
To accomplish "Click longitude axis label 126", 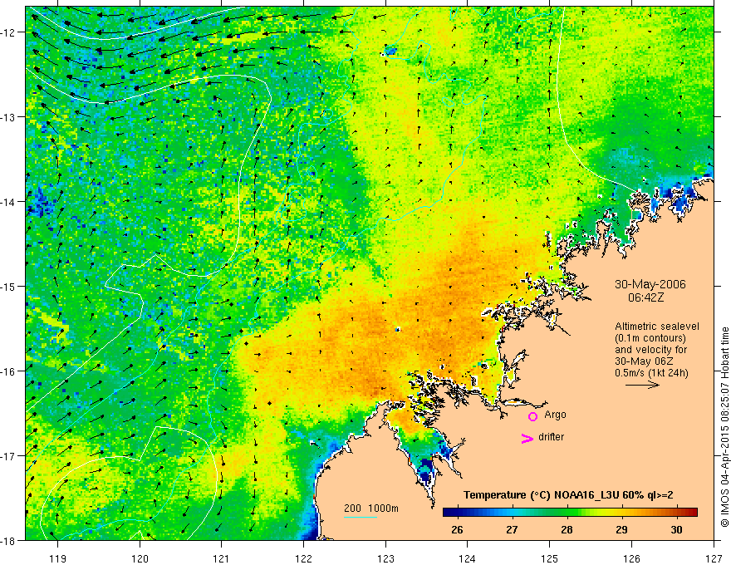I will coord(631,558).
